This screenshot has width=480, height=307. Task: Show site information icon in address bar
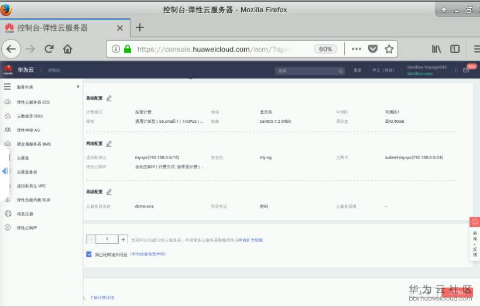(x=116, y=49)
